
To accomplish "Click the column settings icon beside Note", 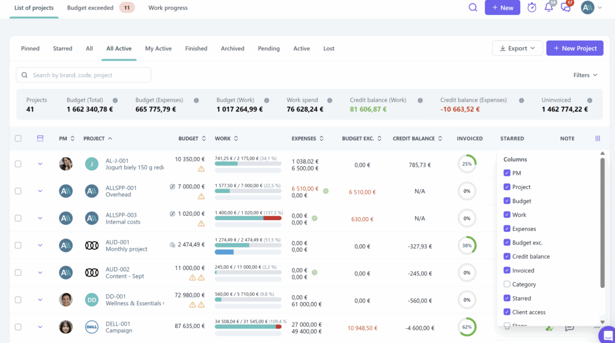I will tap(598, 139).
